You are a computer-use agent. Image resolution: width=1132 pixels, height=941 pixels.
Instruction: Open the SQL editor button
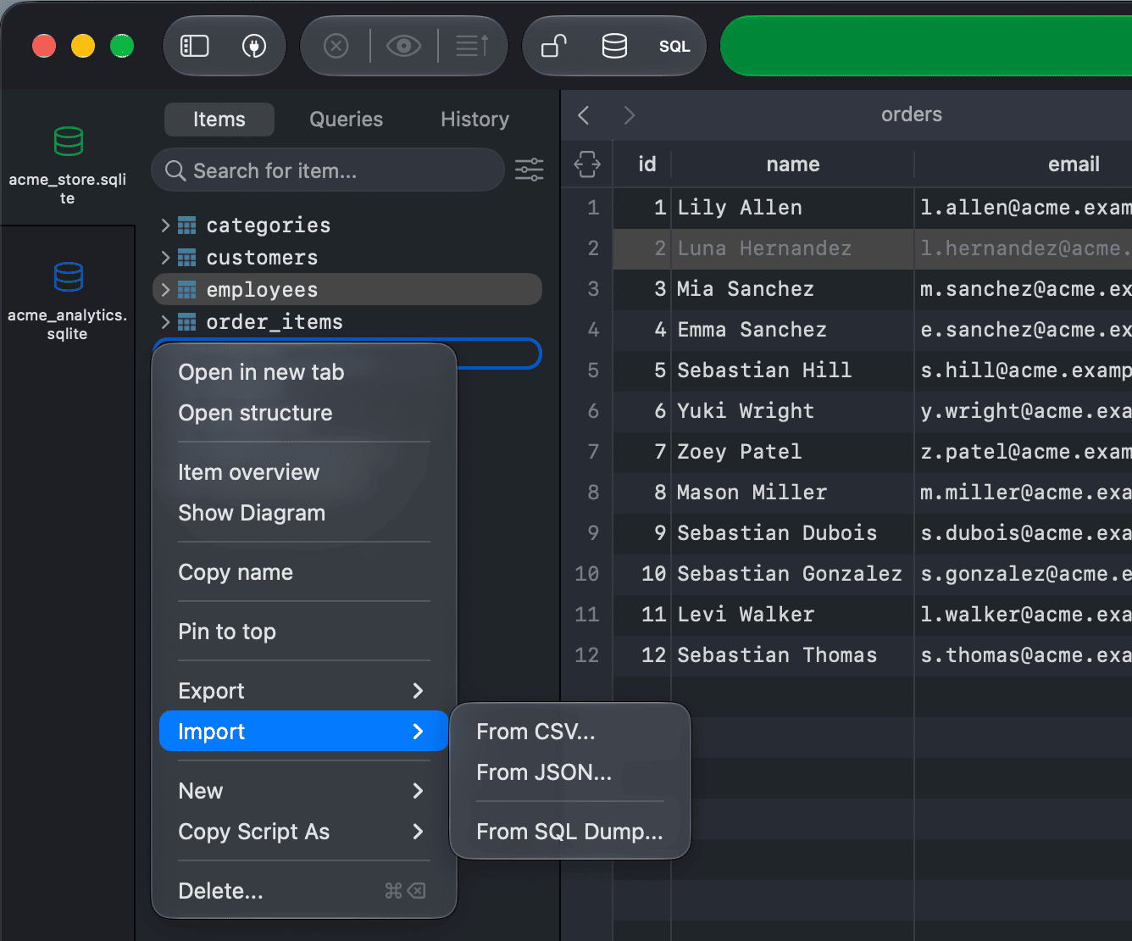674,47
